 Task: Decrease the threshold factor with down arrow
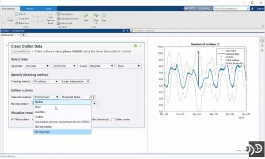click(94, 98)
